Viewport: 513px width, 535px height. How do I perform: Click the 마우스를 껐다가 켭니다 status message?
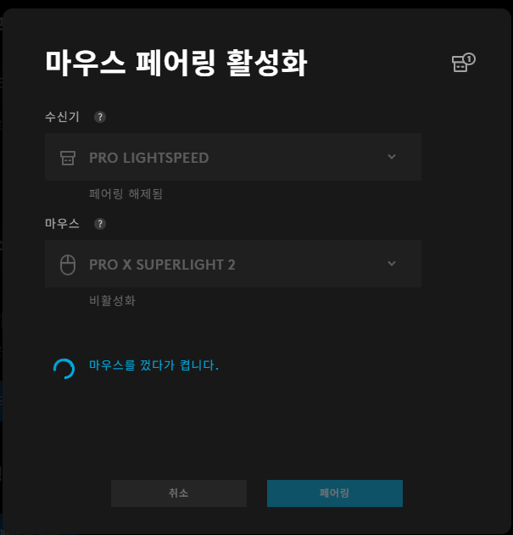[x=153, y=365]
